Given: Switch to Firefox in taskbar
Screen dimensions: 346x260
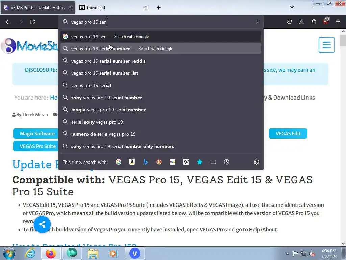Looking at the screenshot, I should [51, 253].
